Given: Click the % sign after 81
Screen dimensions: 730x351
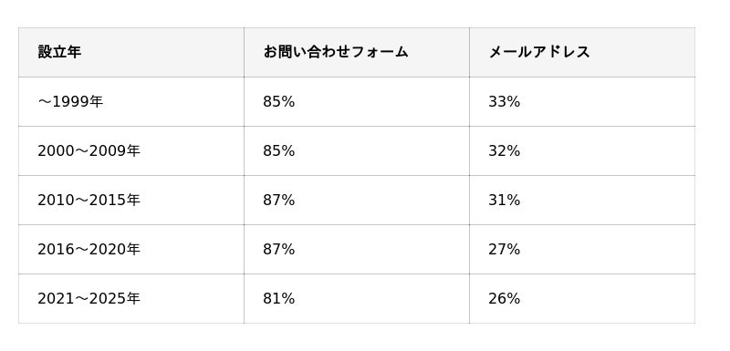Looking at the screenshot, I should click(288, 298).
